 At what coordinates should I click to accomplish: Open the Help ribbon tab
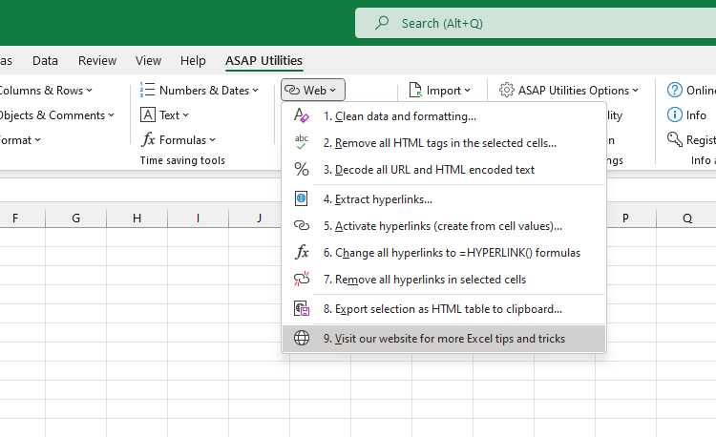coord(193,61)
